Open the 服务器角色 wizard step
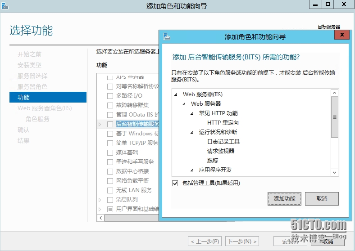 (x=32, y=87)
